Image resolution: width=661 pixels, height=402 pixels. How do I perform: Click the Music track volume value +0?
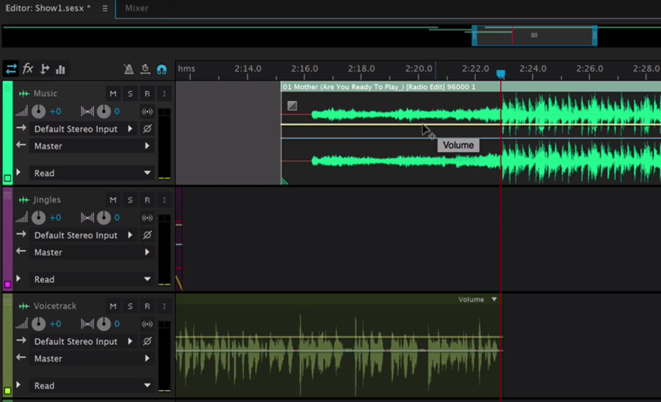pos(55,112)
